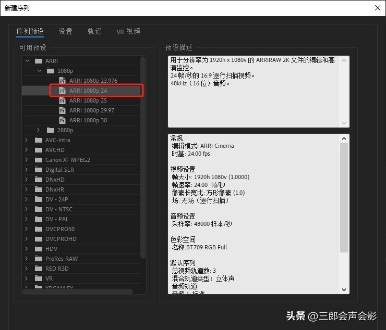The width and height of the screenshot is (386, 330).
Task: Click the HDV folder icon
Action: 39,249
